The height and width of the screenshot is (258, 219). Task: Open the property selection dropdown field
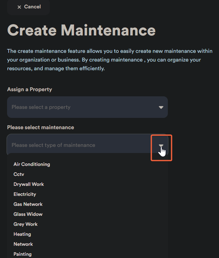(x=80, y=107)
